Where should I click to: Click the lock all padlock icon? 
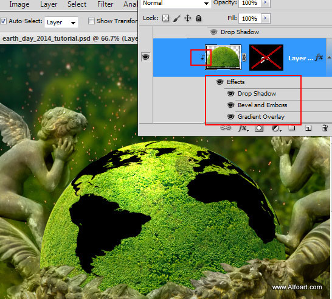[x=198, y=18]
